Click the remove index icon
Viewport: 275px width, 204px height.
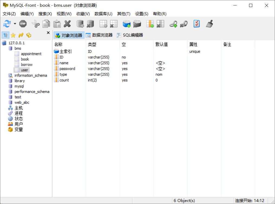click(137, 24)
